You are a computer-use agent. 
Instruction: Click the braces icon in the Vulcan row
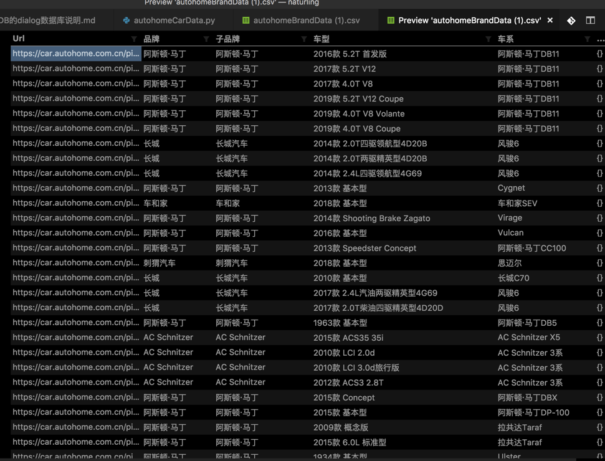(599, 233)
